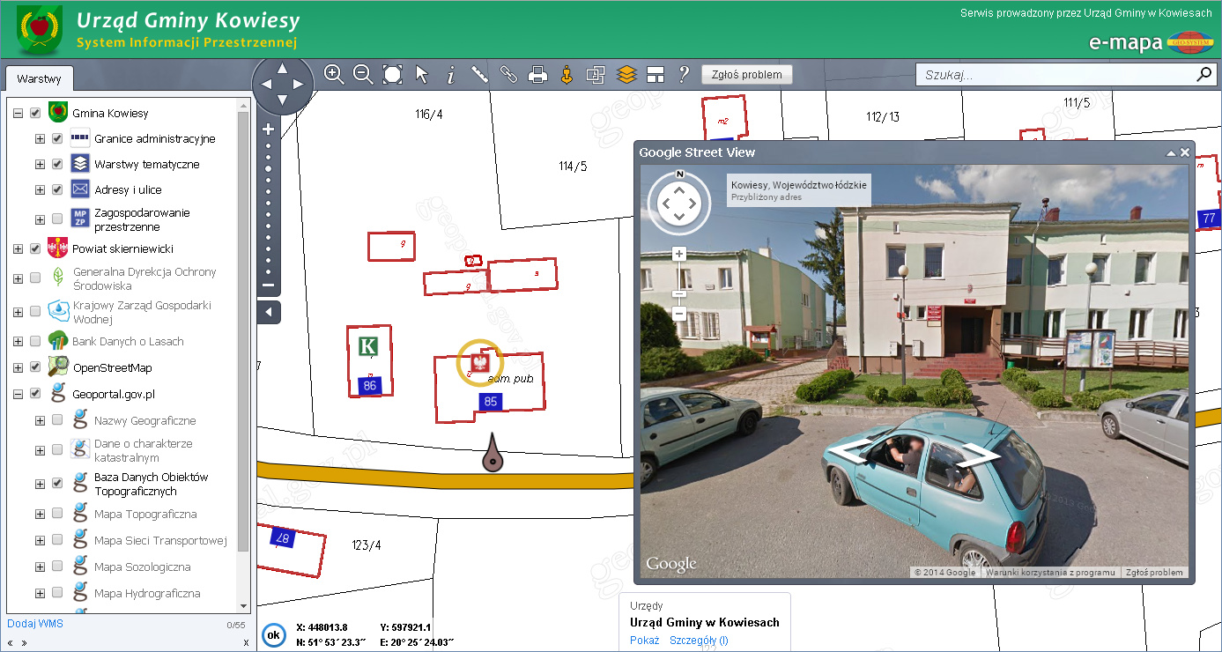Click the Szukaj search field
The image size is (1222, 652).
(1055, 75)
